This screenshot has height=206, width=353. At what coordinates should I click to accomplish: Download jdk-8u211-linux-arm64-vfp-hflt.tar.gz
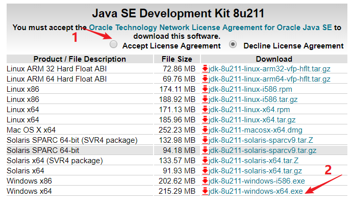tap(269, 79)
